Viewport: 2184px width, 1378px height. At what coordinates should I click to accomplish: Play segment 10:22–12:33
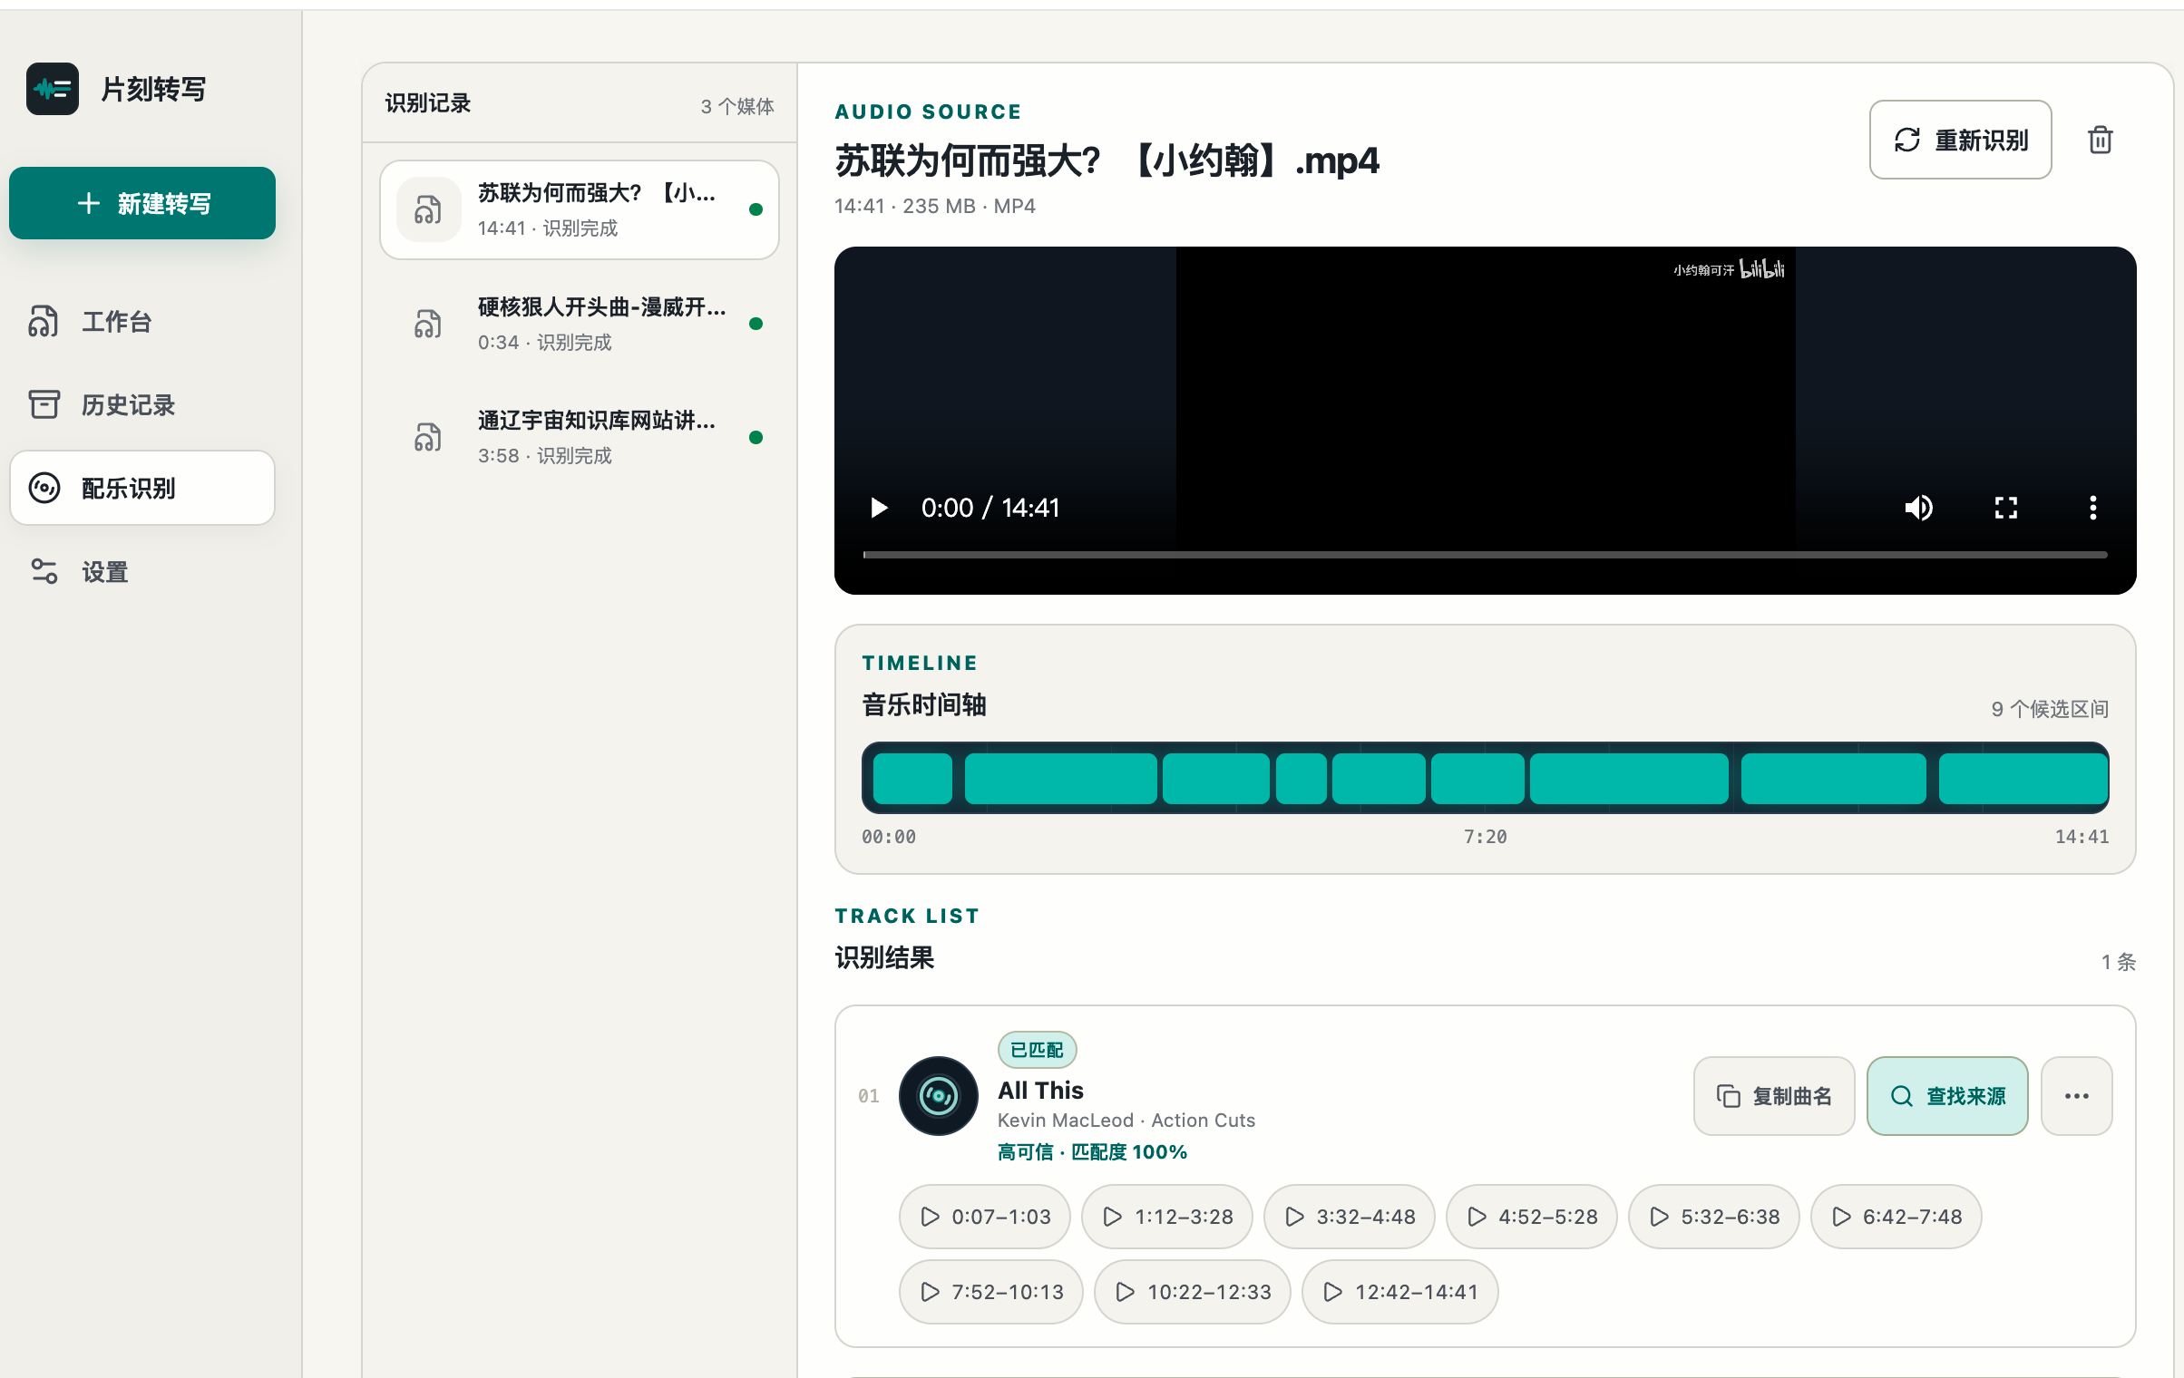(1193, 1292)
